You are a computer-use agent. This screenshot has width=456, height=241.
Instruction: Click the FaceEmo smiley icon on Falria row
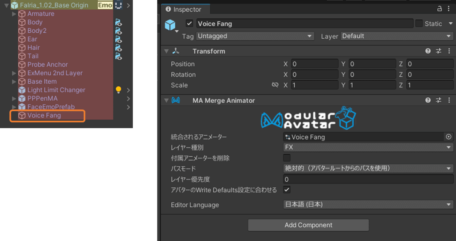coord(118,5)
